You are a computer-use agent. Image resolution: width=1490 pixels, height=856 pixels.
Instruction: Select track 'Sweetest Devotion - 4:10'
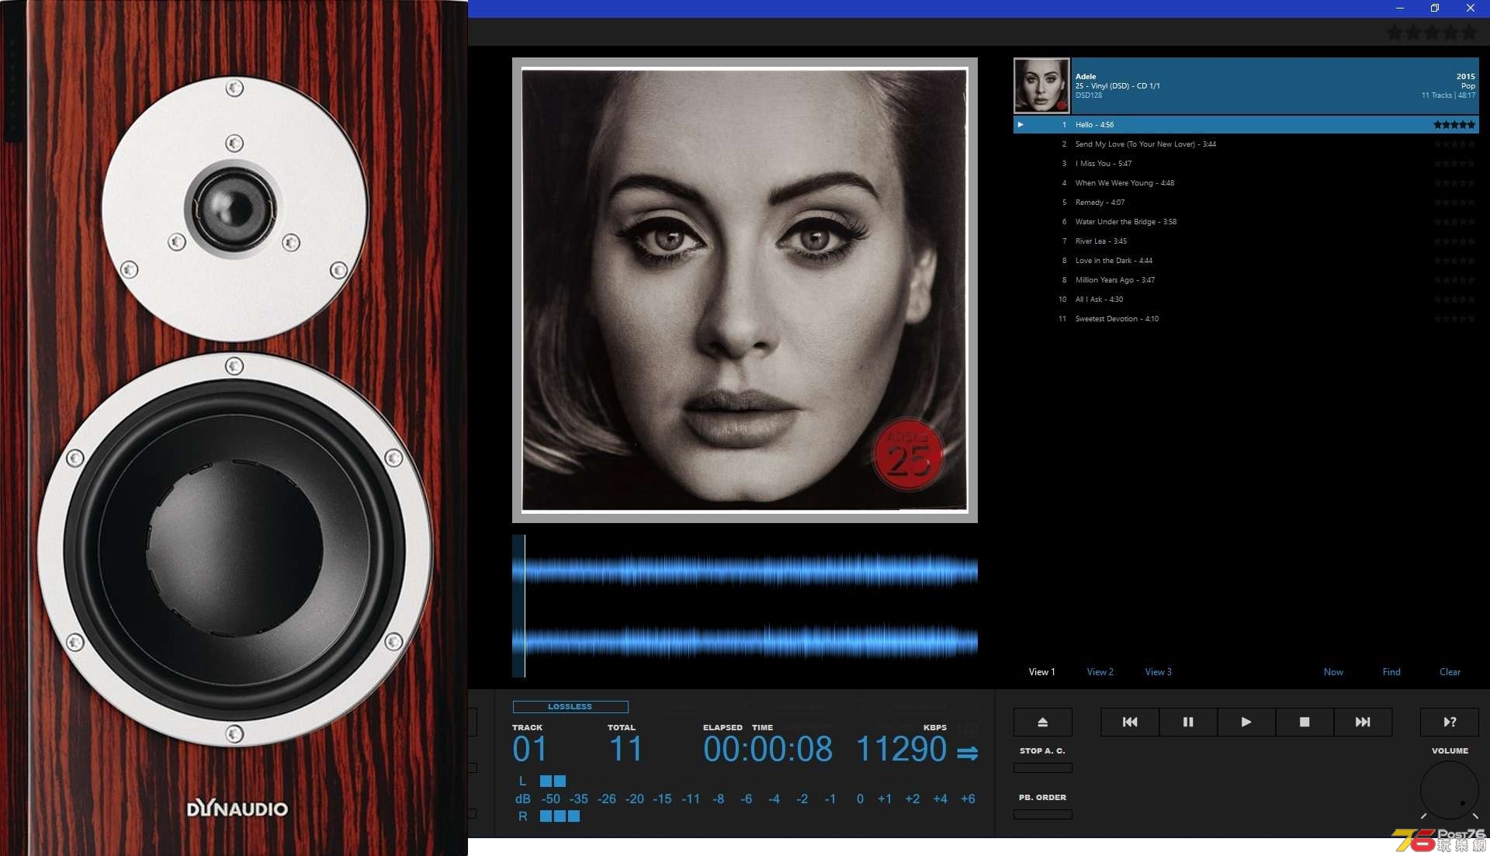[x=1246, y=318]
